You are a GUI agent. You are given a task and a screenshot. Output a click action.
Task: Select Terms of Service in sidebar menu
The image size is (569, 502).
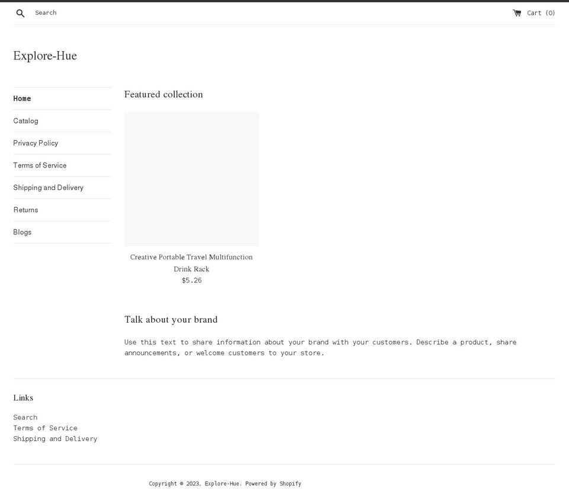40,166
